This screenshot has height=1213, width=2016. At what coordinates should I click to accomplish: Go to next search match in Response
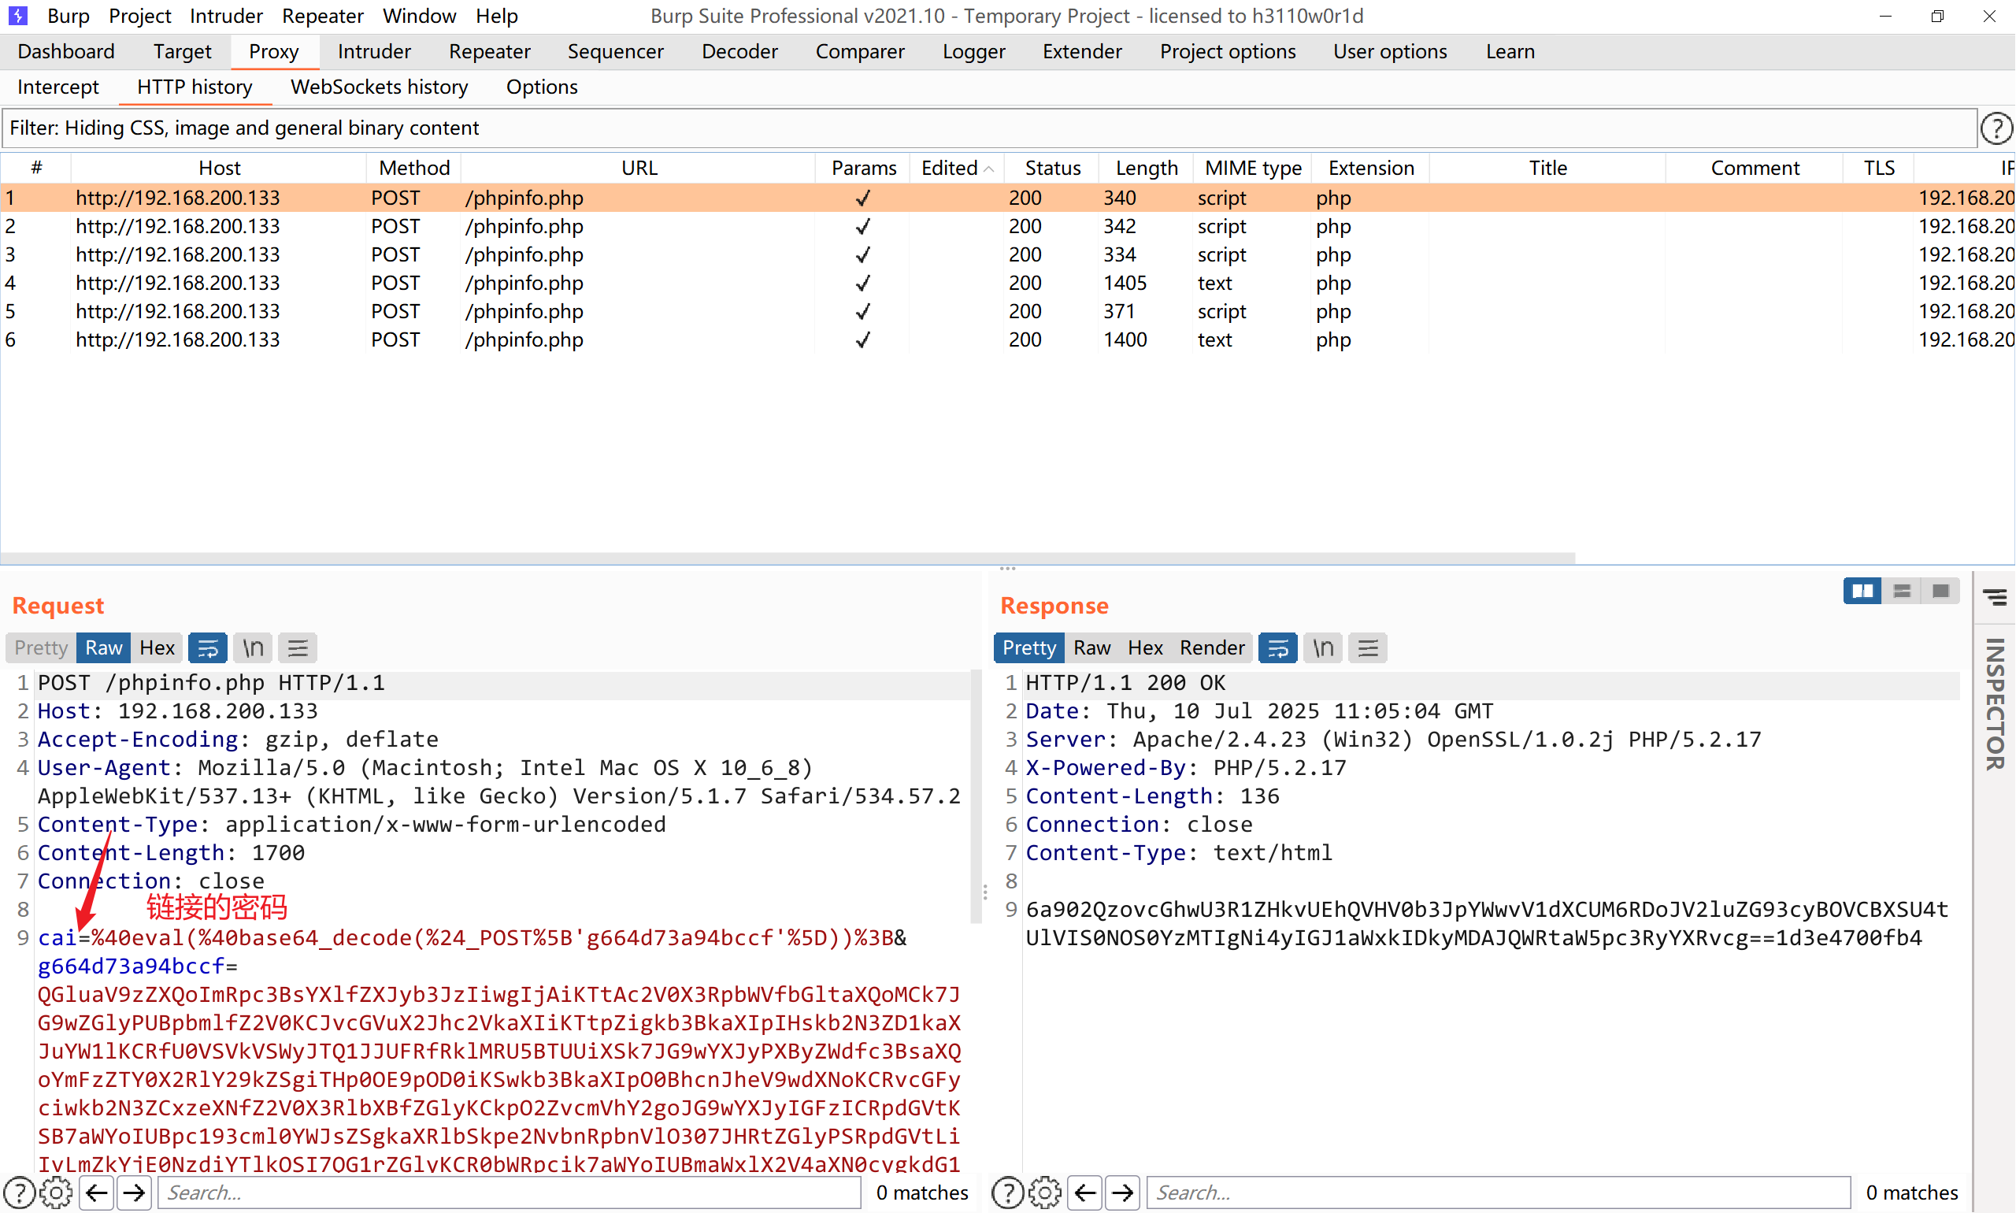coord(1123,1193)
